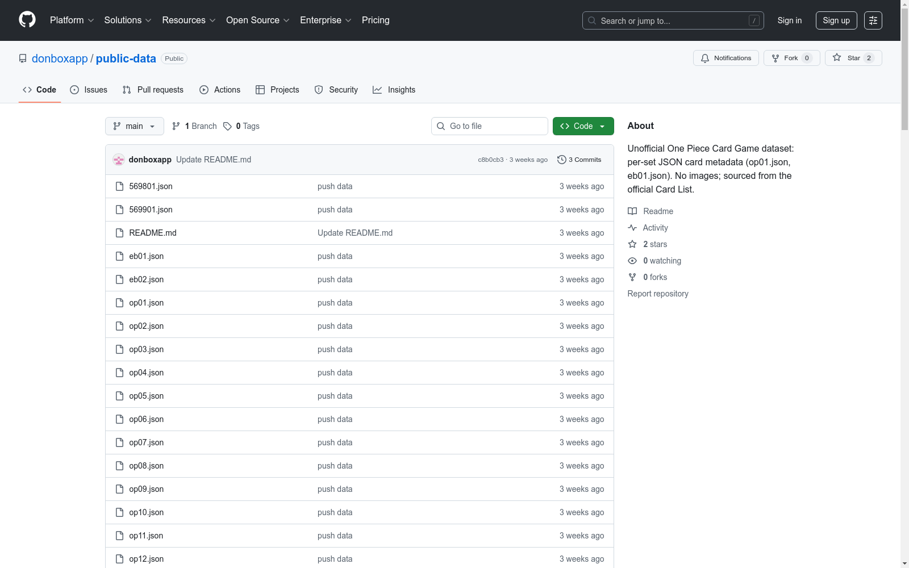
Task: Open file op09.json
Action: (x=147, y=489)
